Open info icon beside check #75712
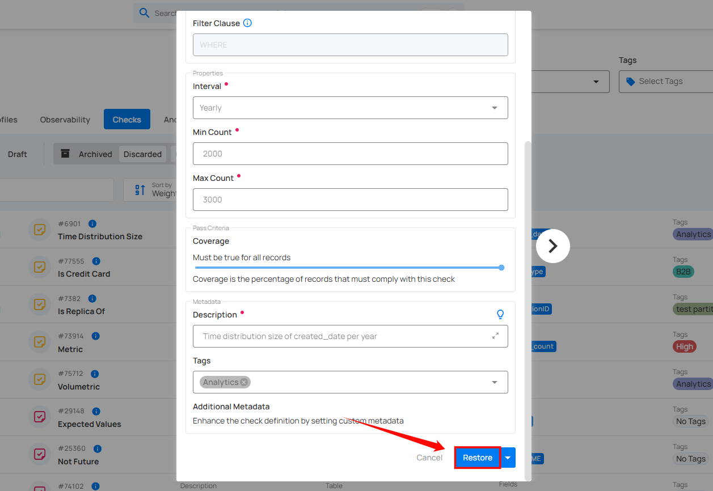This screenshot has height=491, width=713. 95,374
